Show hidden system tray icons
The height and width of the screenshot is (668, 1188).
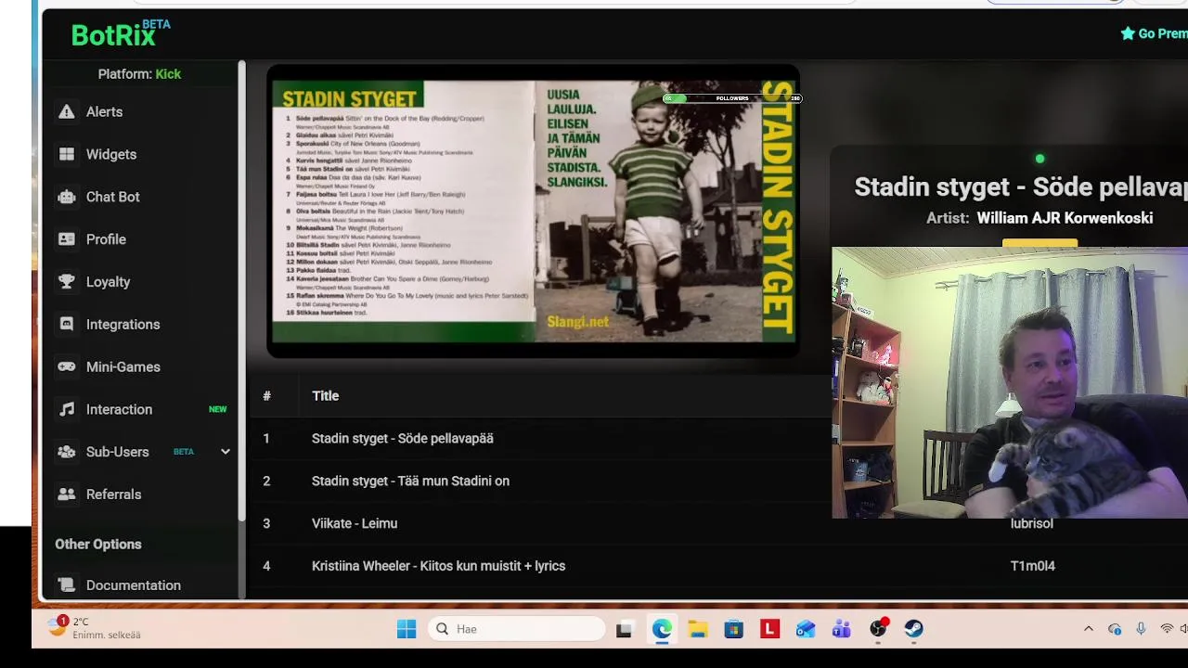click(1089, 629)
